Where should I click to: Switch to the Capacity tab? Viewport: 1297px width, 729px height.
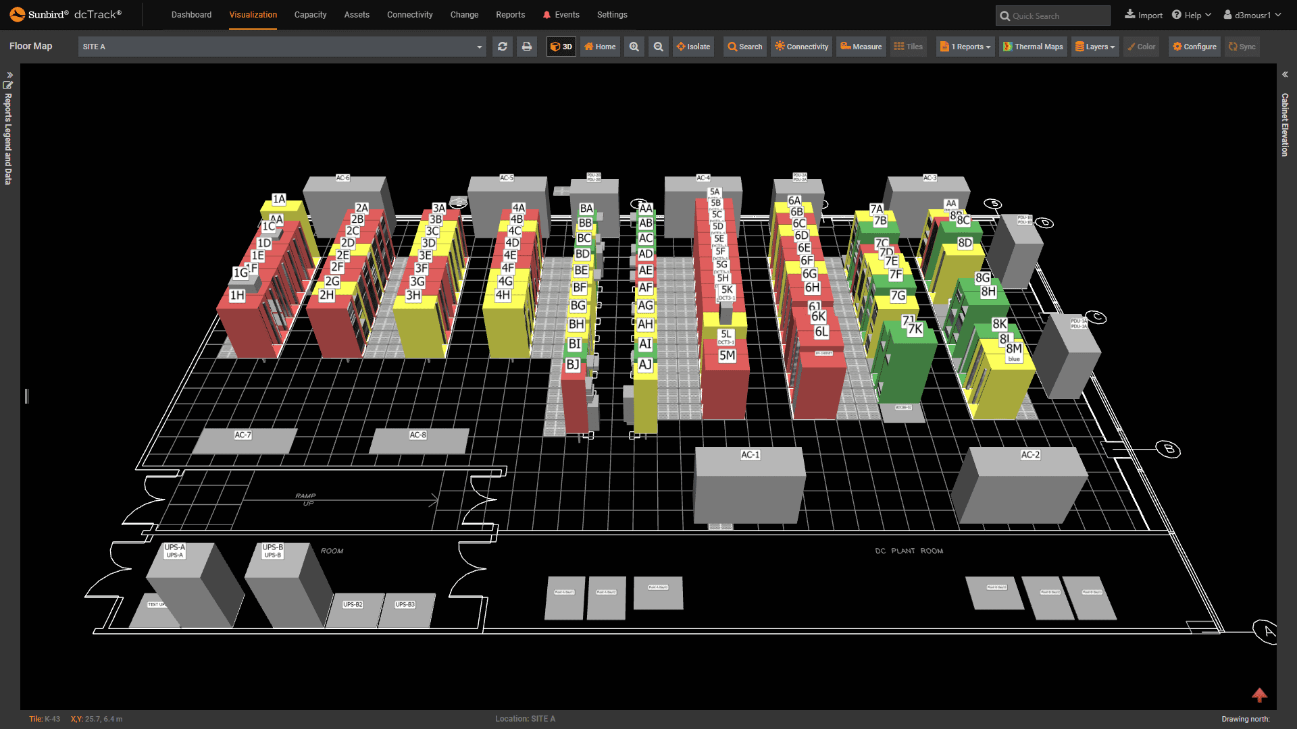pos(310,14)
